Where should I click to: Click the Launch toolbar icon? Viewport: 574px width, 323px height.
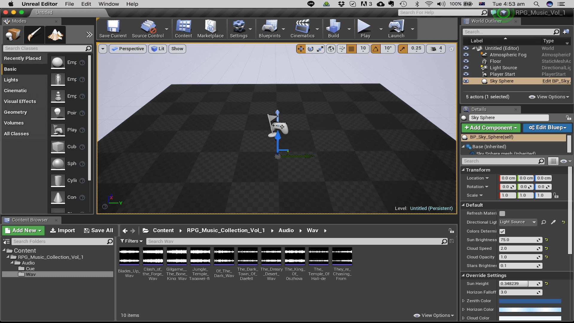click(396, 29)
